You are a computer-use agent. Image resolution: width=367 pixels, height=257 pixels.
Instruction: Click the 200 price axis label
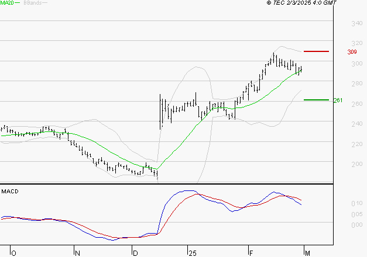[356, 164]
